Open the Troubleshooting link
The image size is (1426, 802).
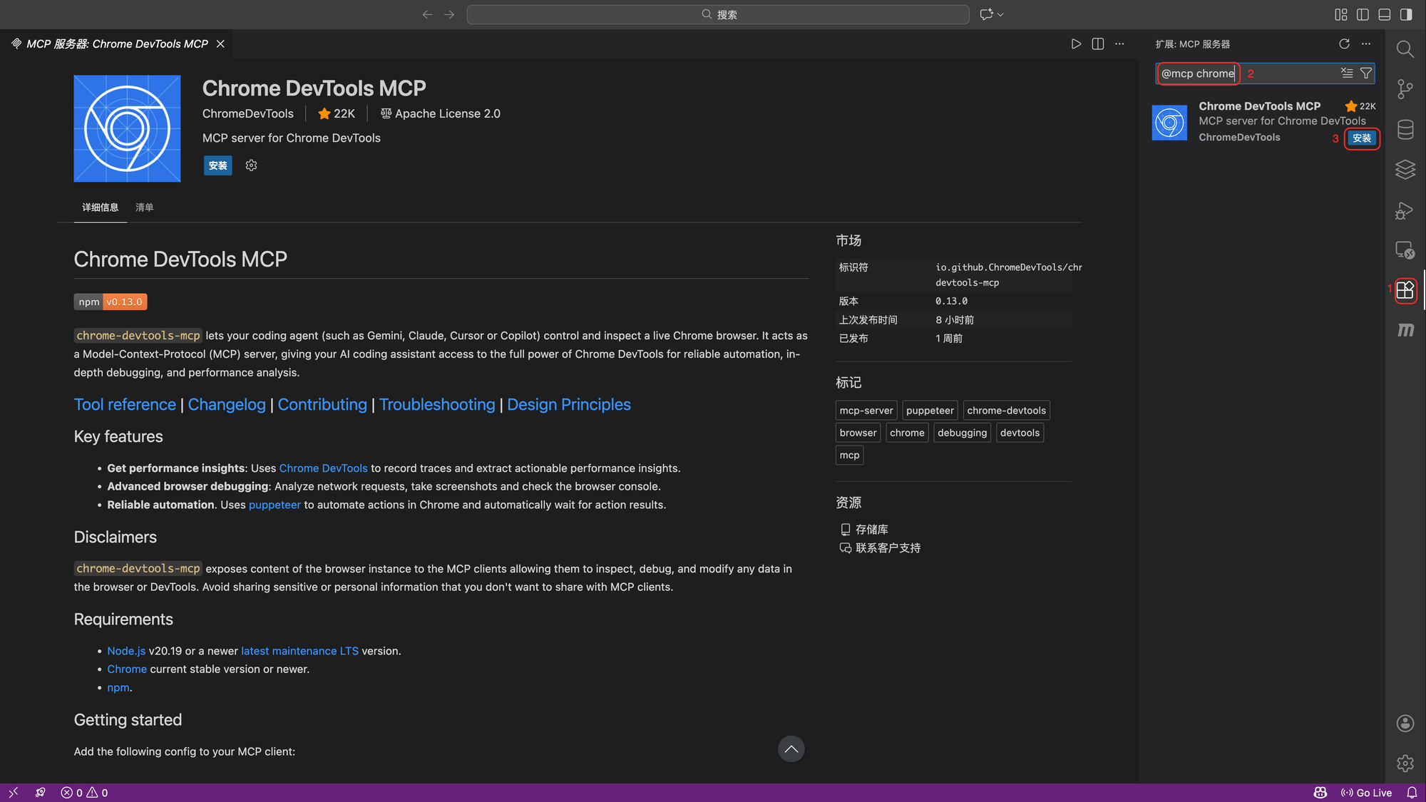click(436, 404)
